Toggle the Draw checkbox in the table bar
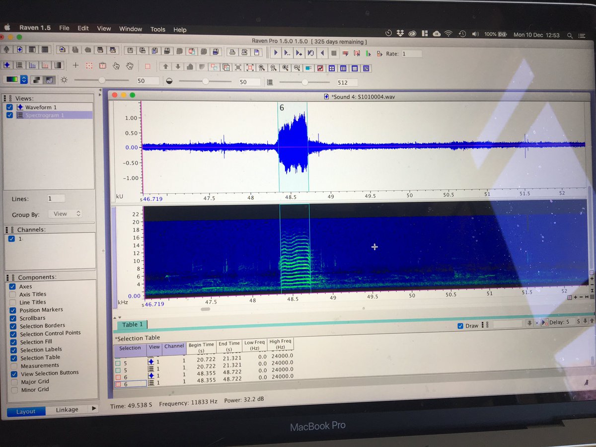 [460, 325]
